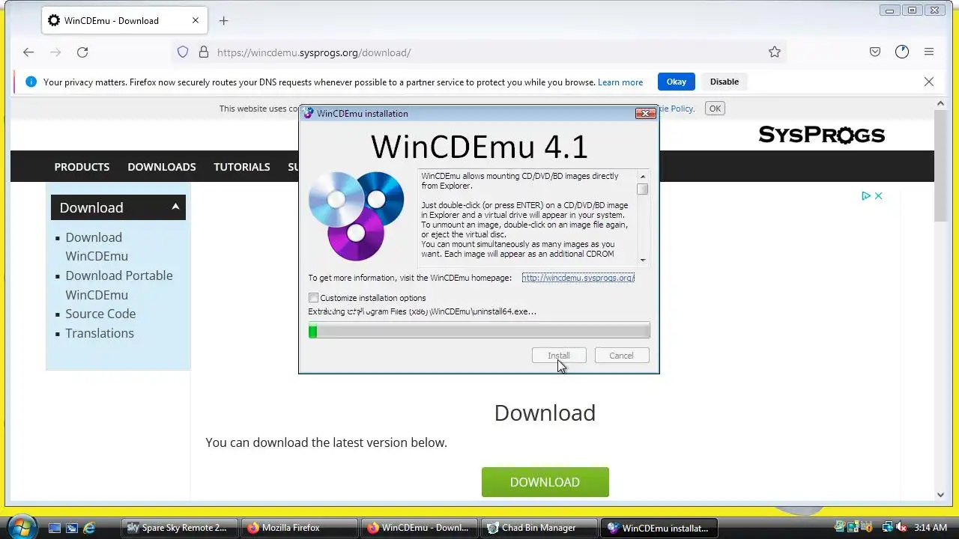The height and width of the screenshot is (539, 959).
Task: Dismiss the DNS privacy notification bar
Action: click(929, 82)
